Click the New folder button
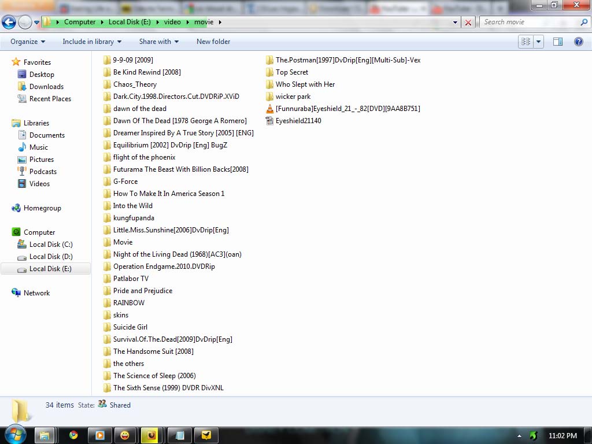 [x=213, y=42]
